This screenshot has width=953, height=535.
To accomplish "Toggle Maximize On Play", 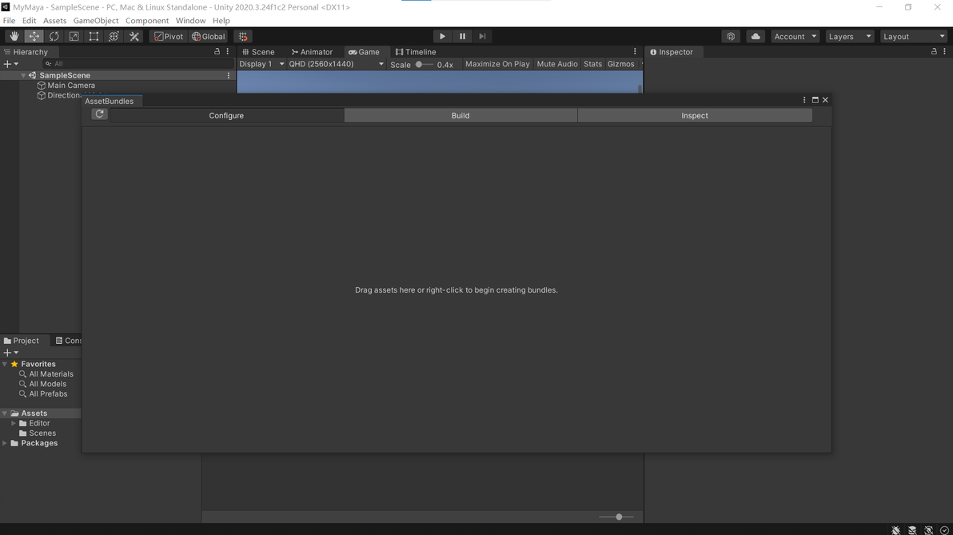I will click(497, 64).
